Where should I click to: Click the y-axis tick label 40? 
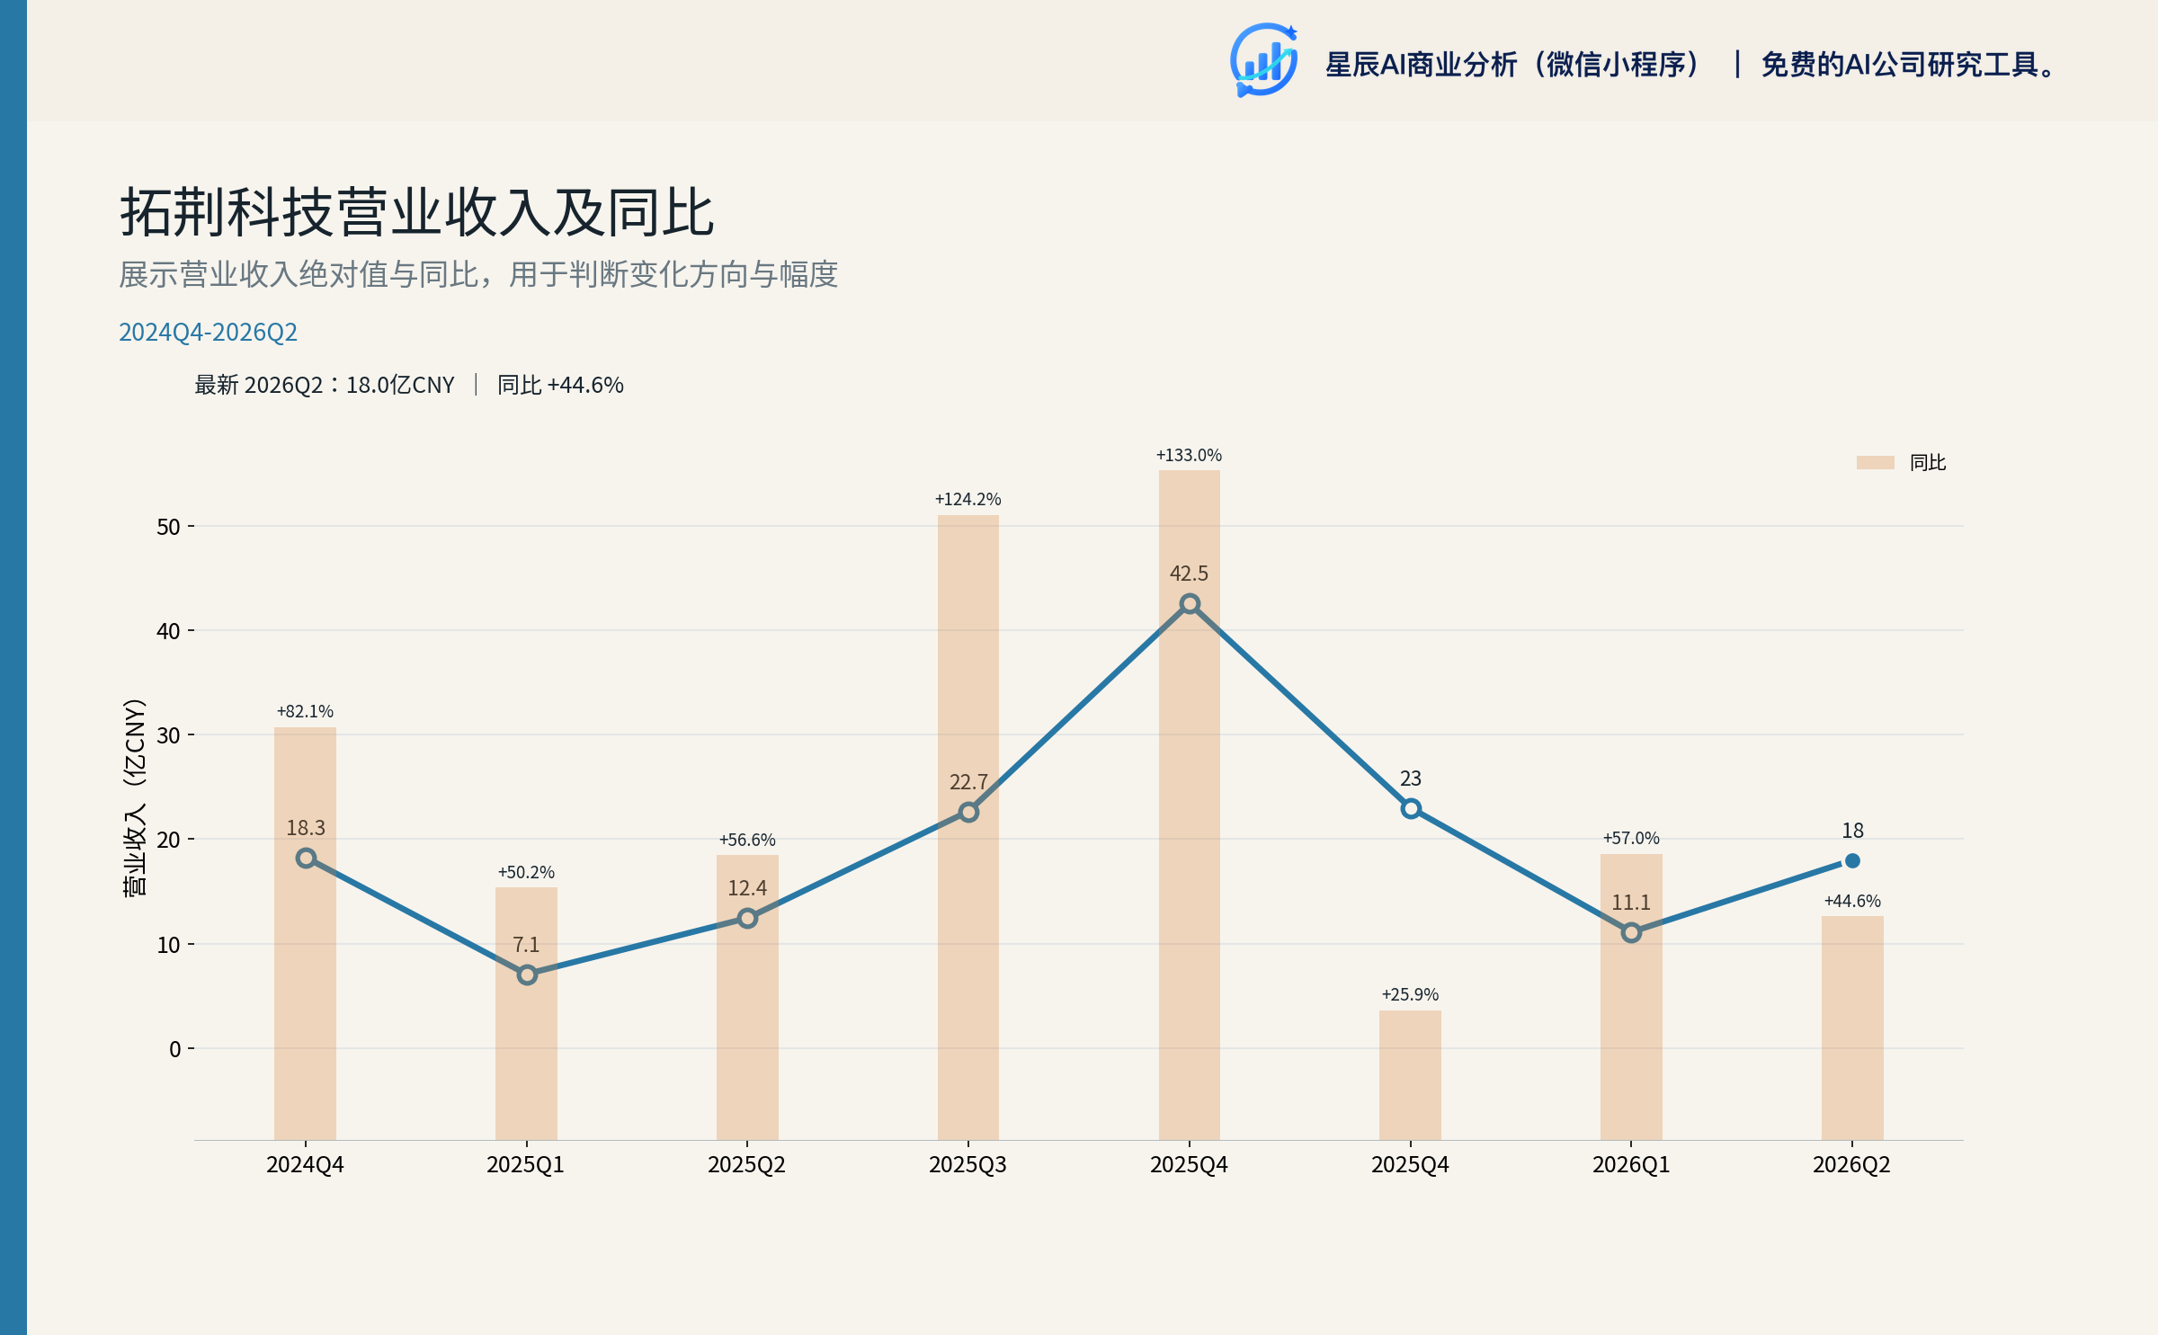click(x=168, y=631)
